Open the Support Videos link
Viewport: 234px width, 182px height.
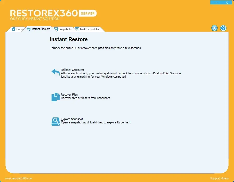[219, 178]
